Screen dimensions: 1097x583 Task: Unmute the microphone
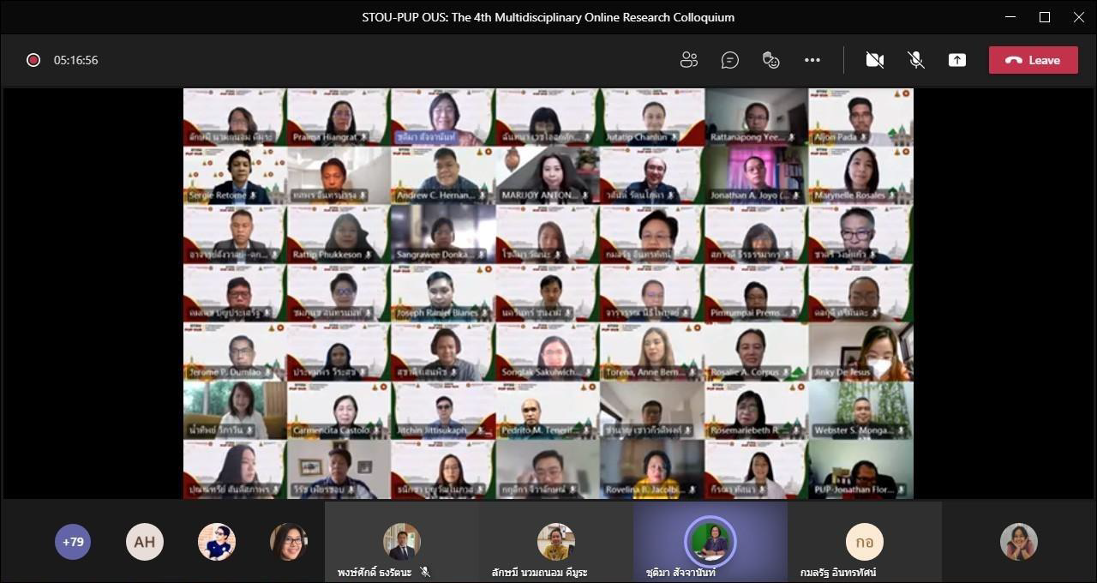pyautogui.click(x=916, y=60)
